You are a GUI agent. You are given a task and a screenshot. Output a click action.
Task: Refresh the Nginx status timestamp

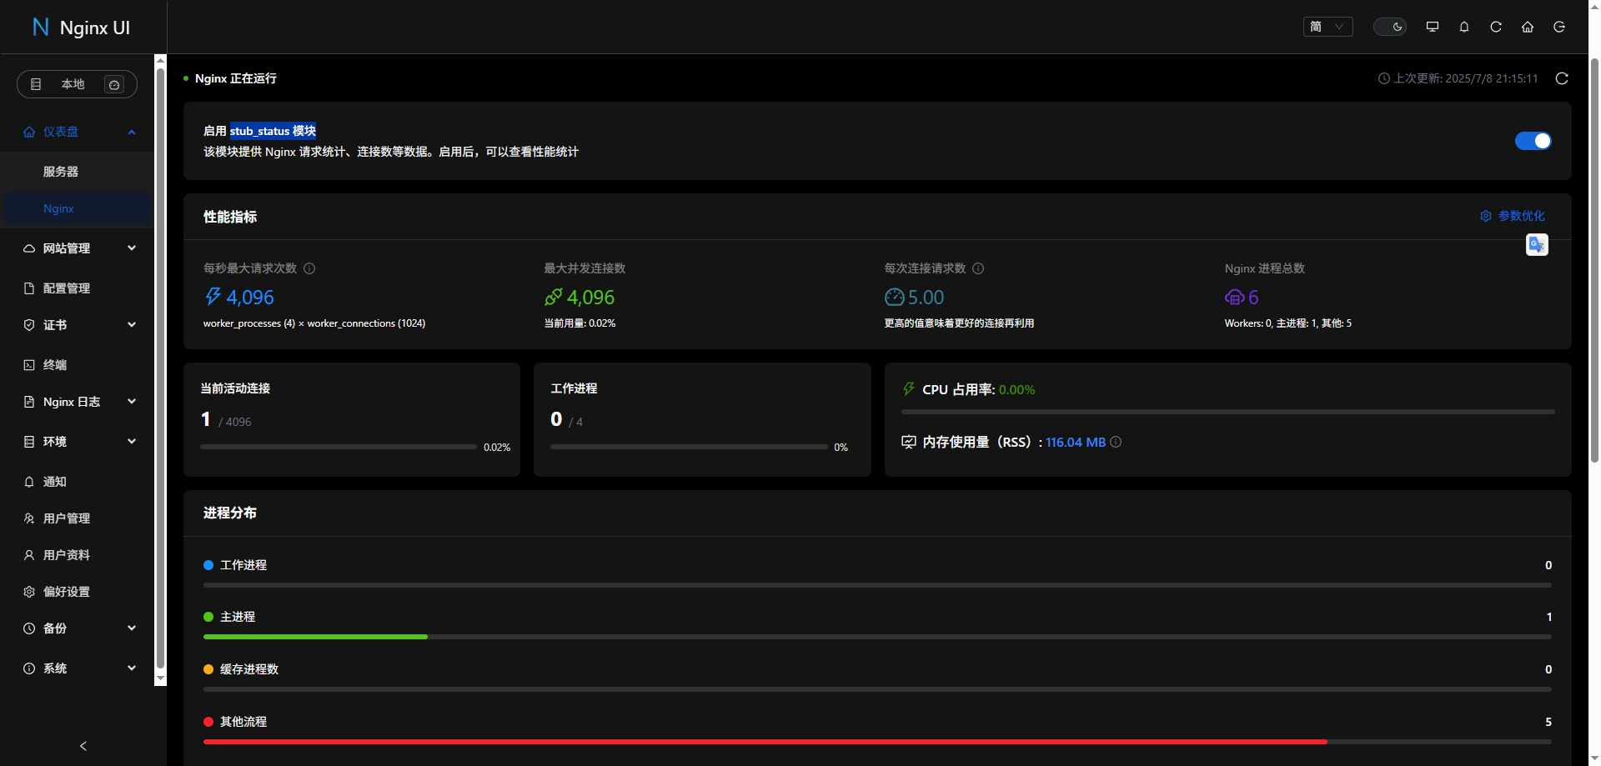[x=1562, y=78]
